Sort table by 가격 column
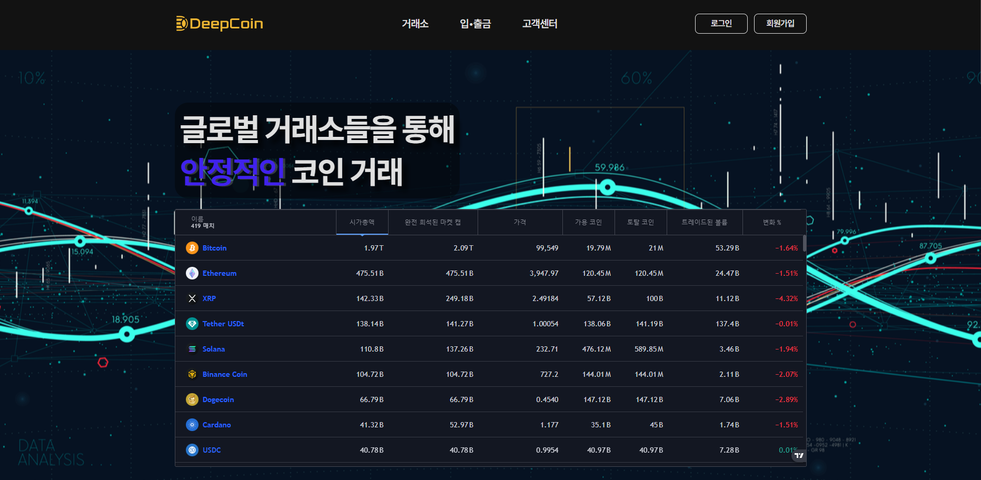 click(520, 222)
